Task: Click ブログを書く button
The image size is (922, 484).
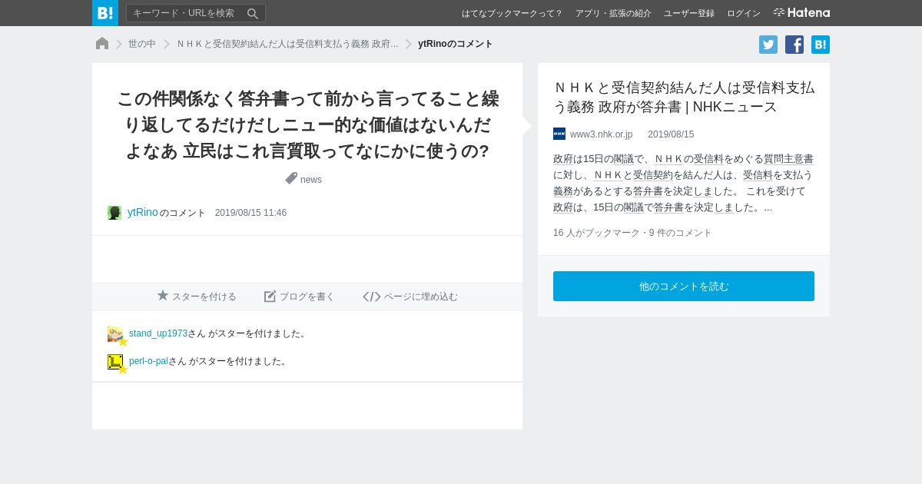Action: 300,297
